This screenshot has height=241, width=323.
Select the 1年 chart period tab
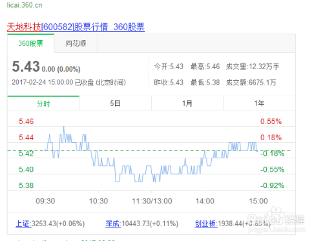[x=259, y=103]
